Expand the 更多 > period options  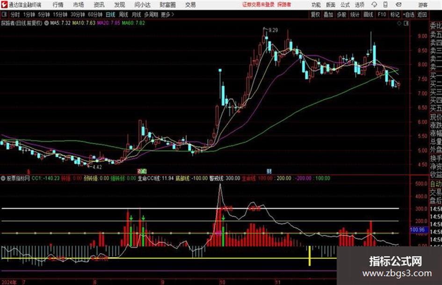(x=167, y=15)
